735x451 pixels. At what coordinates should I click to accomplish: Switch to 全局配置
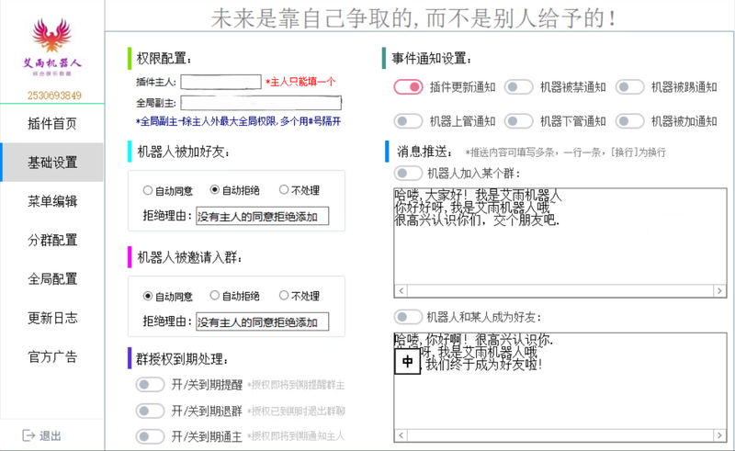[x=52, y=279]
